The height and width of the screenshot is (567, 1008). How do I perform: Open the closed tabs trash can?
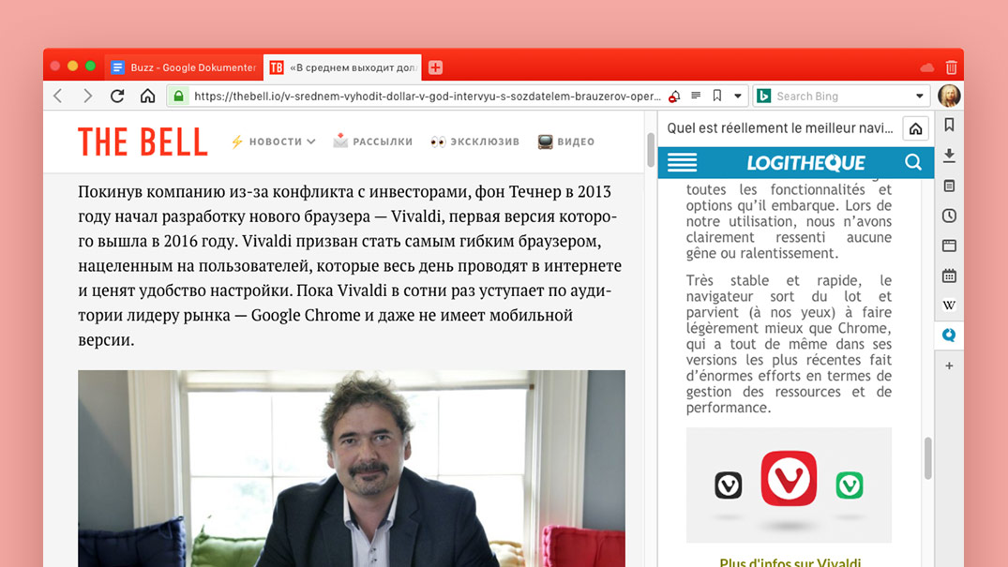click(x=952, y=67)
